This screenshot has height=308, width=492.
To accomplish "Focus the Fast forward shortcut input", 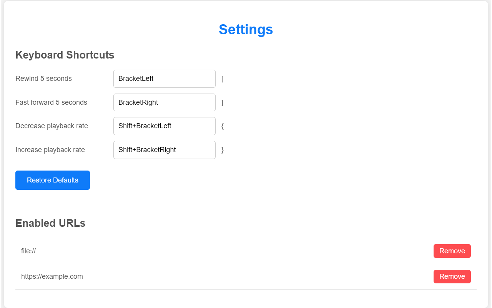I will [x=164, y=102].
